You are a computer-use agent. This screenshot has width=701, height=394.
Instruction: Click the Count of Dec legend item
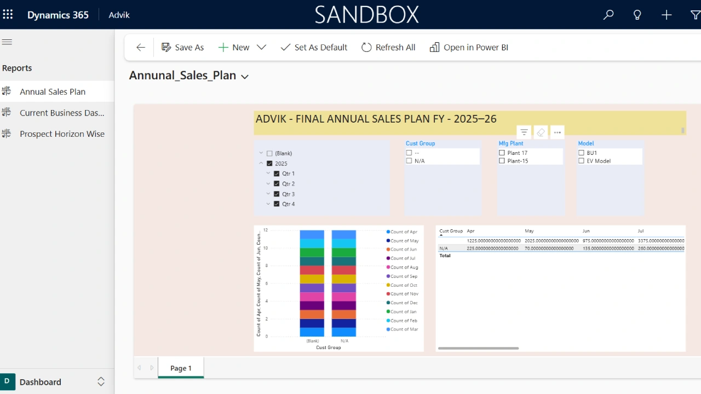pyautogui.click(x=403, y=303)
